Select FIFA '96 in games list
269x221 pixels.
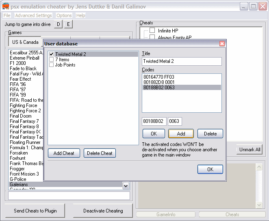[18, 84]
